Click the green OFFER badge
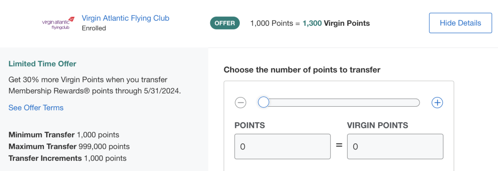The height and width of the screenshot is (171, 498). click(x=225, y=23)
